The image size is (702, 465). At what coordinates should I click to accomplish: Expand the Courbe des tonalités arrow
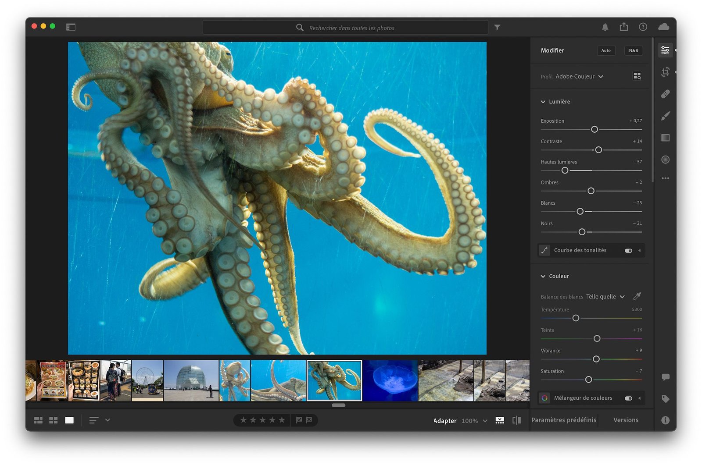pos(639,251)
